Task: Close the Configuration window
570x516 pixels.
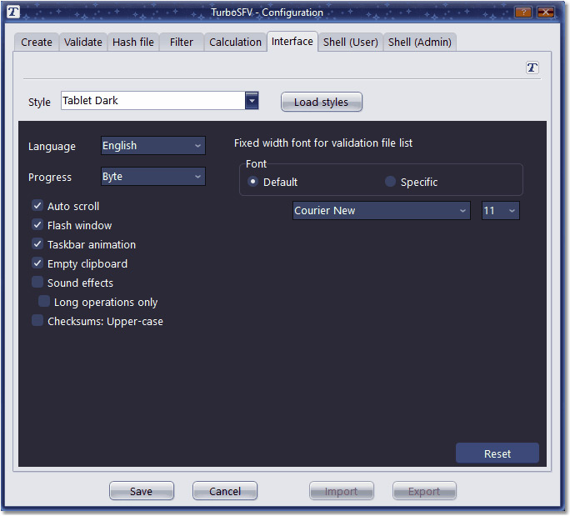Action: point(545,12)
